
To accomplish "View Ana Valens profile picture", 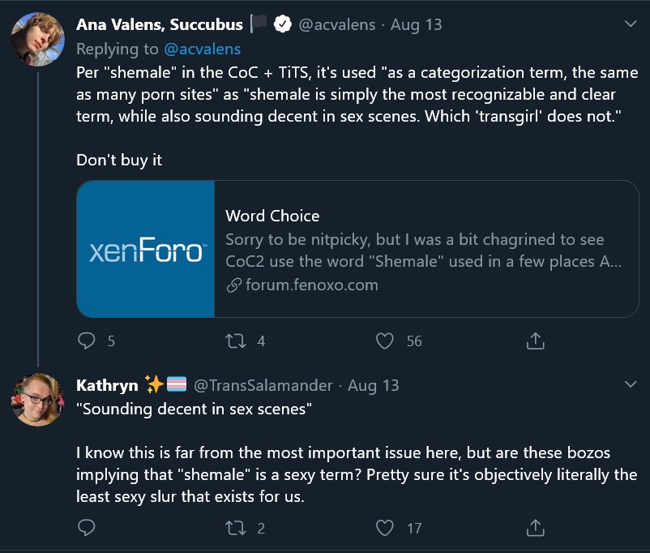I will 37,39.
